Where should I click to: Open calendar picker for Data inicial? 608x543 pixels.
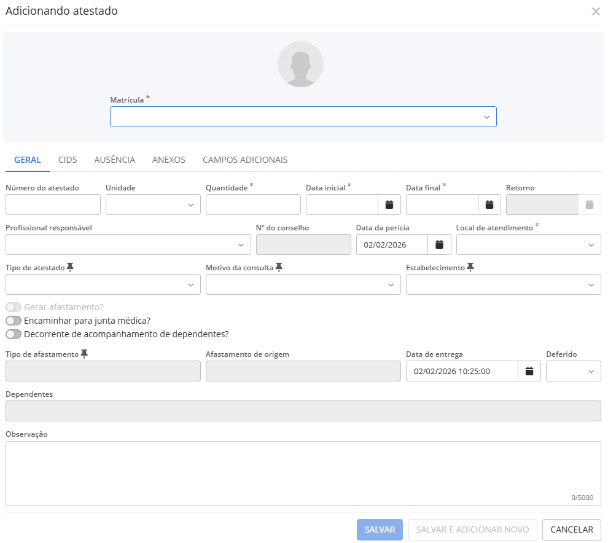(x=389, y=205)
